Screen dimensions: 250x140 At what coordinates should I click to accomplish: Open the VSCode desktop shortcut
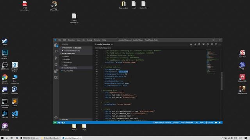tap(15, 114)
